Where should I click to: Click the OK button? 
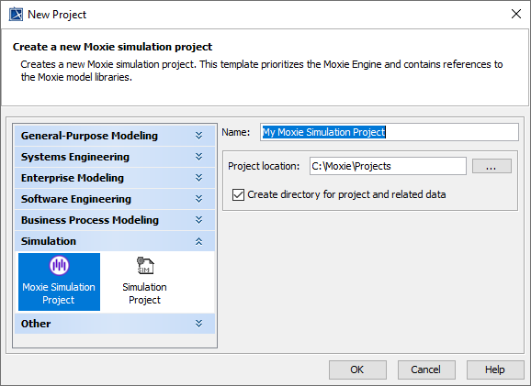click(357, 369)
